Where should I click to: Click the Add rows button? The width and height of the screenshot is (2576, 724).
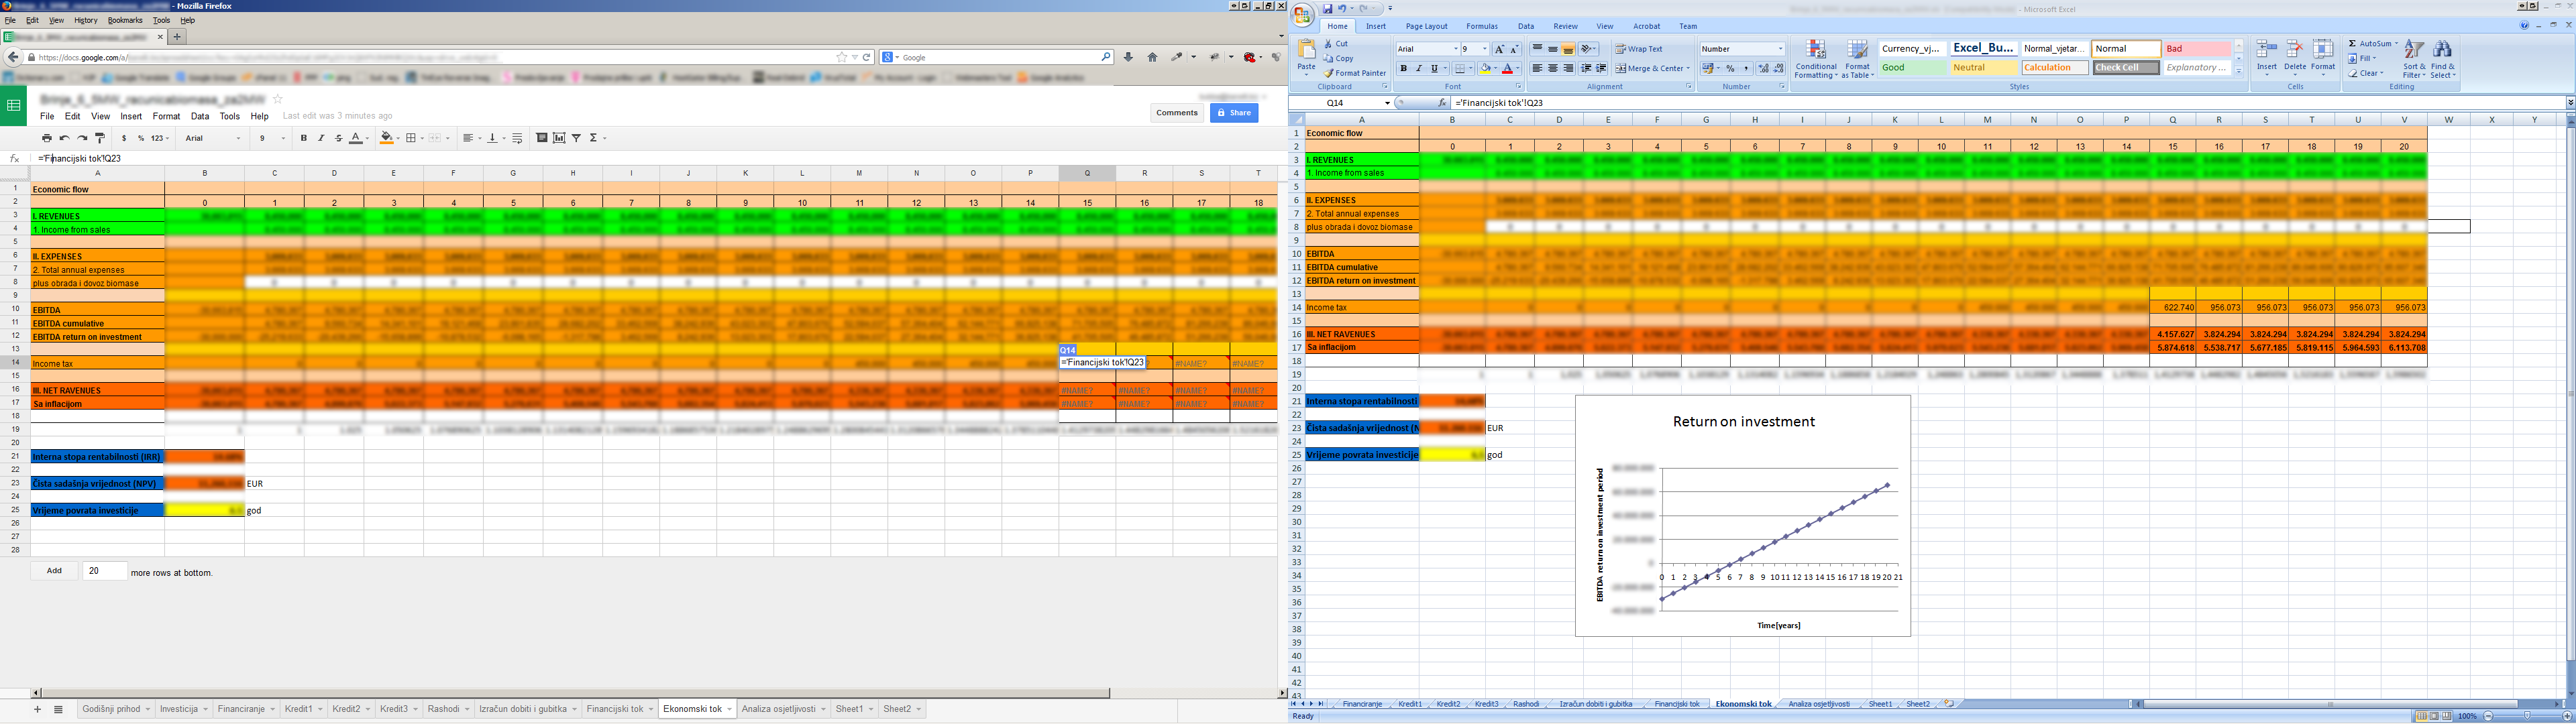[54, 571]
